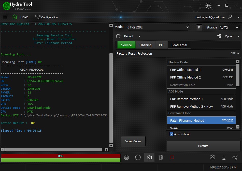Click the devinegiant@gmail.com account text
This screenshot has width=242, height=171.
[210, 17]
